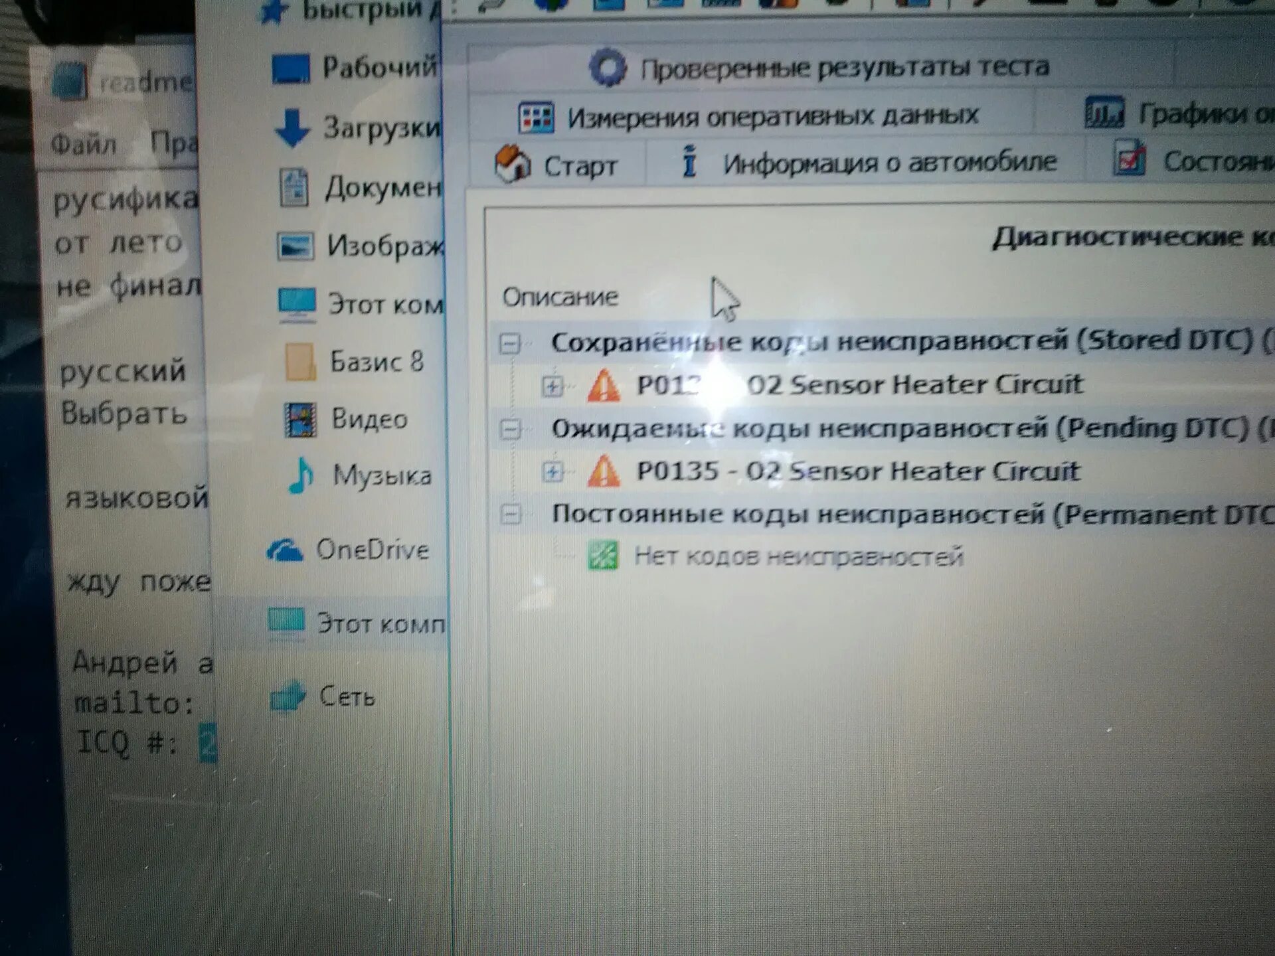Click the vehicle information 'i' icon
Viewport: 1275px width, 956px height.
689,161
